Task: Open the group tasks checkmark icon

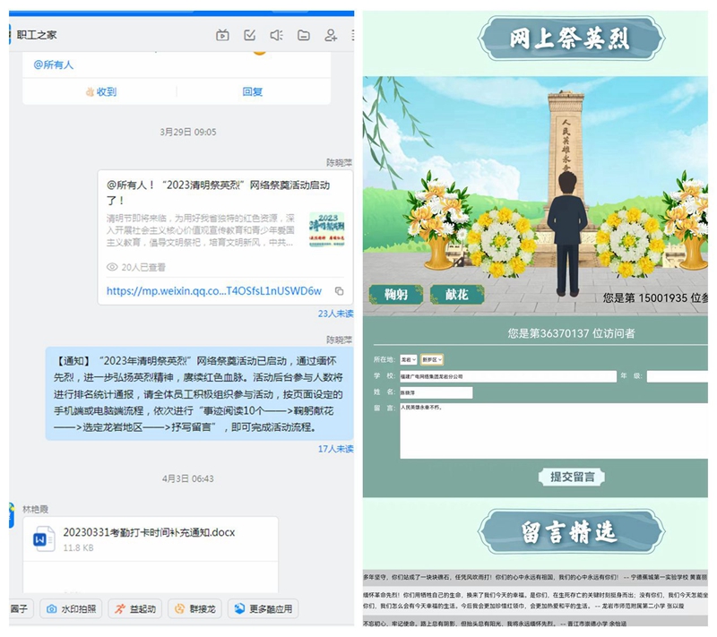Action: coord(249,35)
